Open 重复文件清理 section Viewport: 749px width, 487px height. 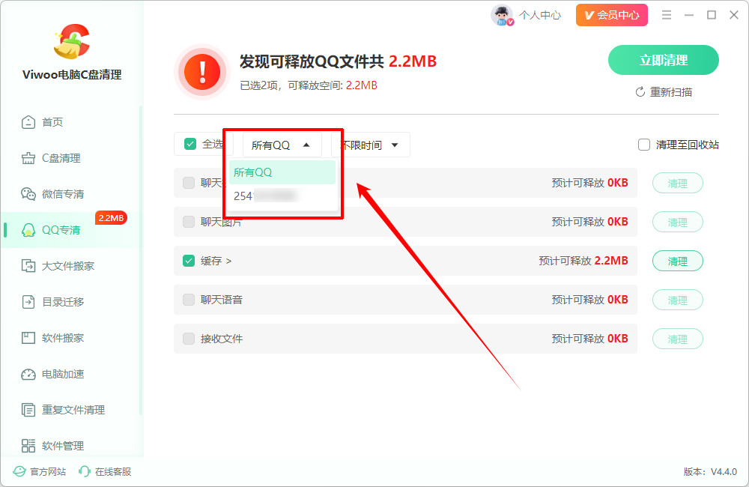72,410
